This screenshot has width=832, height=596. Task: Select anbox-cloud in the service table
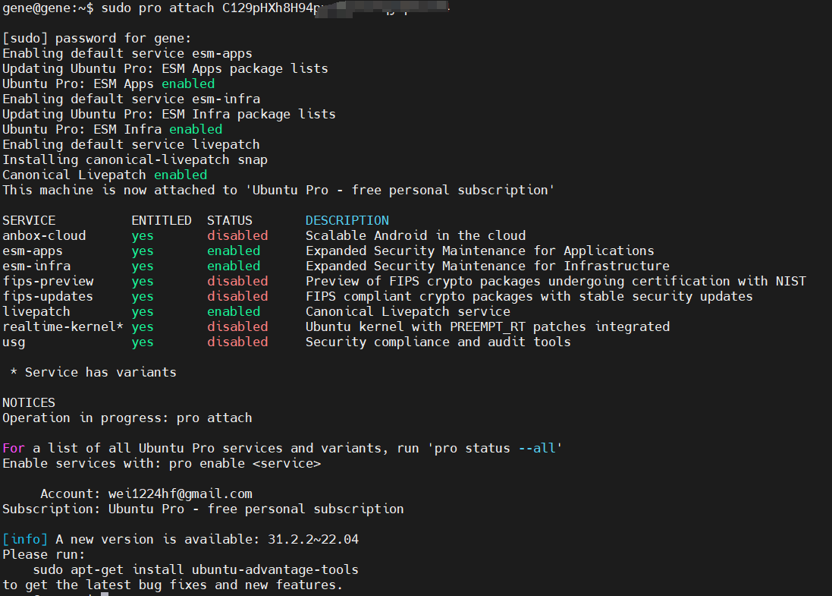44,235
